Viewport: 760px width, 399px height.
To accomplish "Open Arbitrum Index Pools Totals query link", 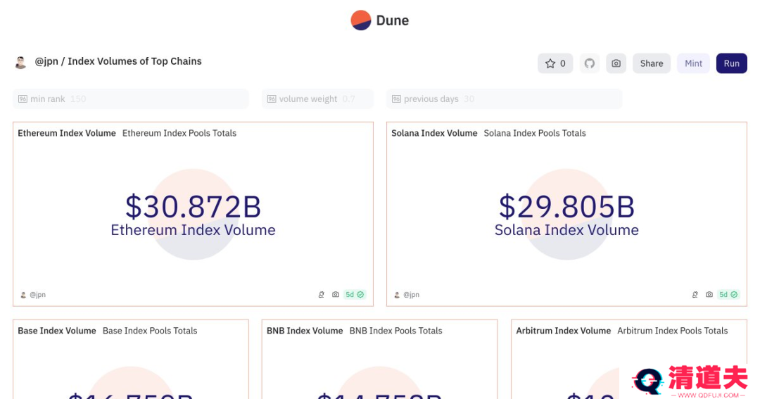I will coord(672,331).
